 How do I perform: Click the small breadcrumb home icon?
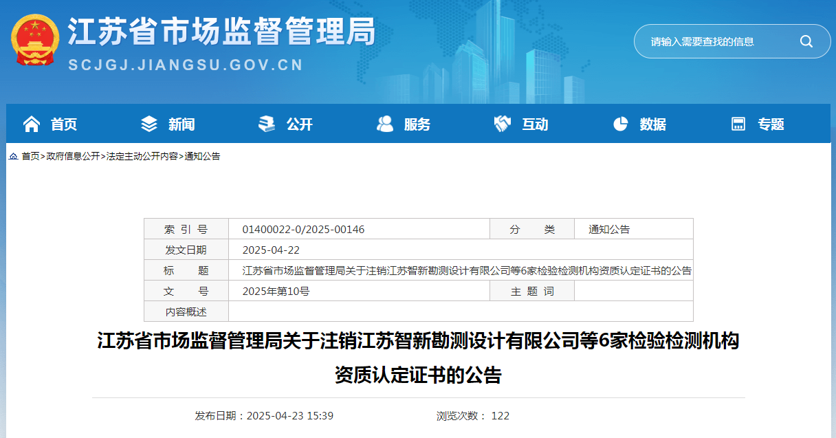tap(13, 157)
